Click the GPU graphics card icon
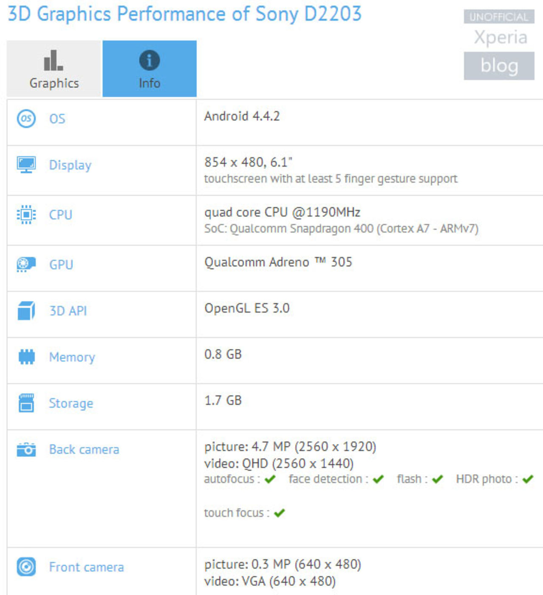Image resolution: width=543 pixels, height=595 pixels. (26, 264)
